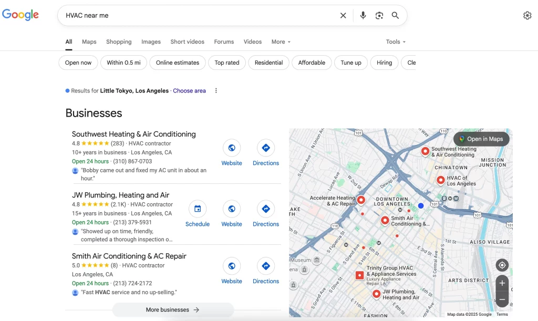
Task: Click the Businesses heading
Action: pyautogui.click(x=94, y=113)
